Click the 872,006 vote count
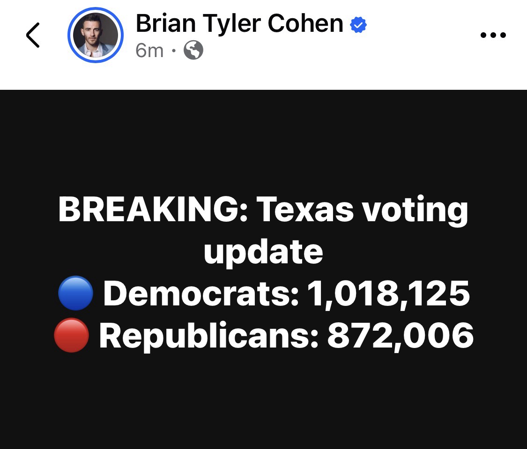 (400, 335)
